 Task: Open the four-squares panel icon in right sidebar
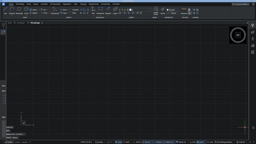click(x=253, y=52)
